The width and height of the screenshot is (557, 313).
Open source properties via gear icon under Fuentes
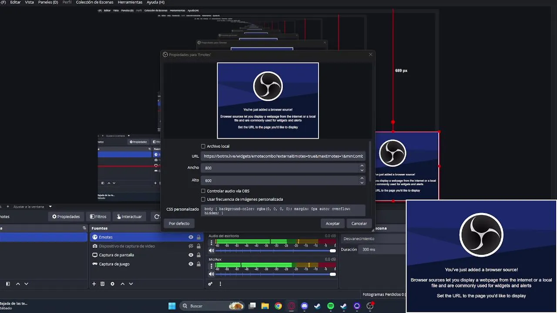(x=112, y=284)
